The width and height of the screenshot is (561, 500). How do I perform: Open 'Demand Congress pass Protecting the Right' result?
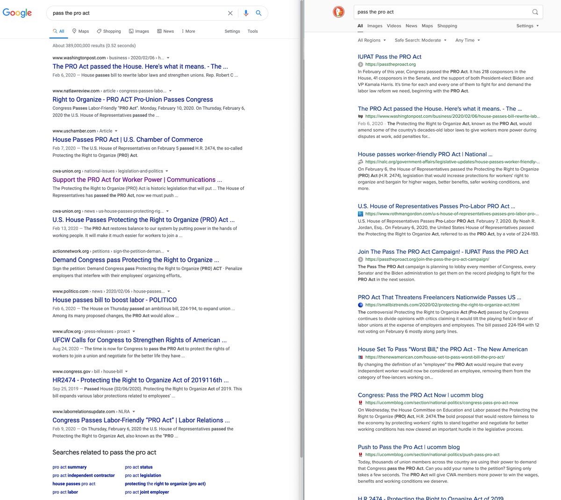(x=136, y=260)
